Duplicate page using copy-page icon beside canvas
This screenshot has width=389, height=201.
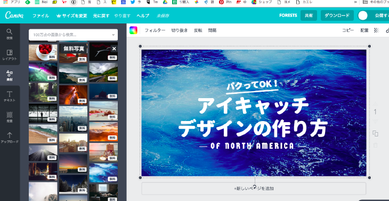pos(375,133)
